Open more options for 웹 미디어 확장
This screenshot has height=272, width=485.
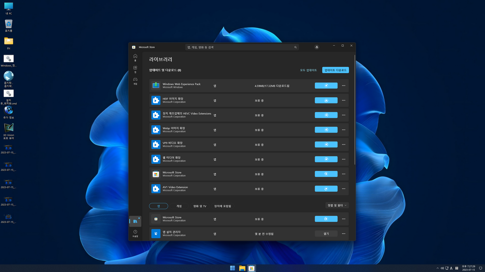pyautogui.click(x=344, y=159)
